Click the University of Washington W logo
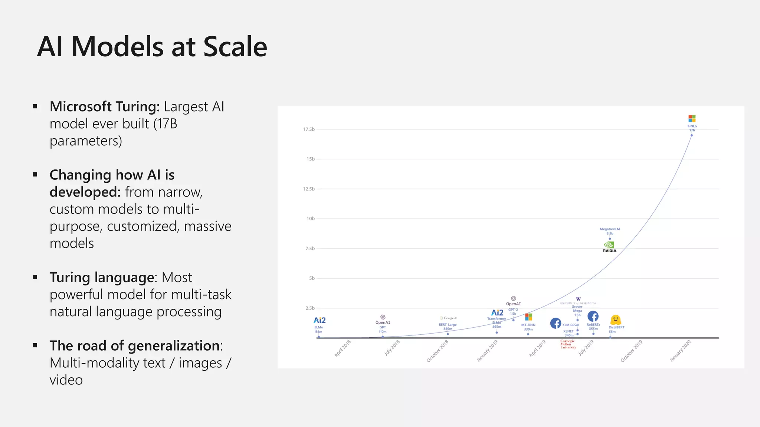The height and width of the screenshot is (427, 760). tap(578, 299)
